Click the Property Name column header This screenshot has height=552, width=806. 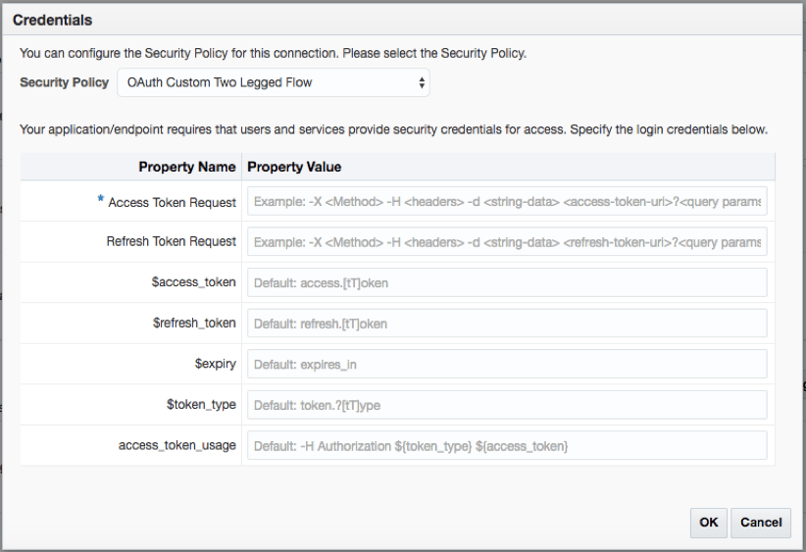186,167
